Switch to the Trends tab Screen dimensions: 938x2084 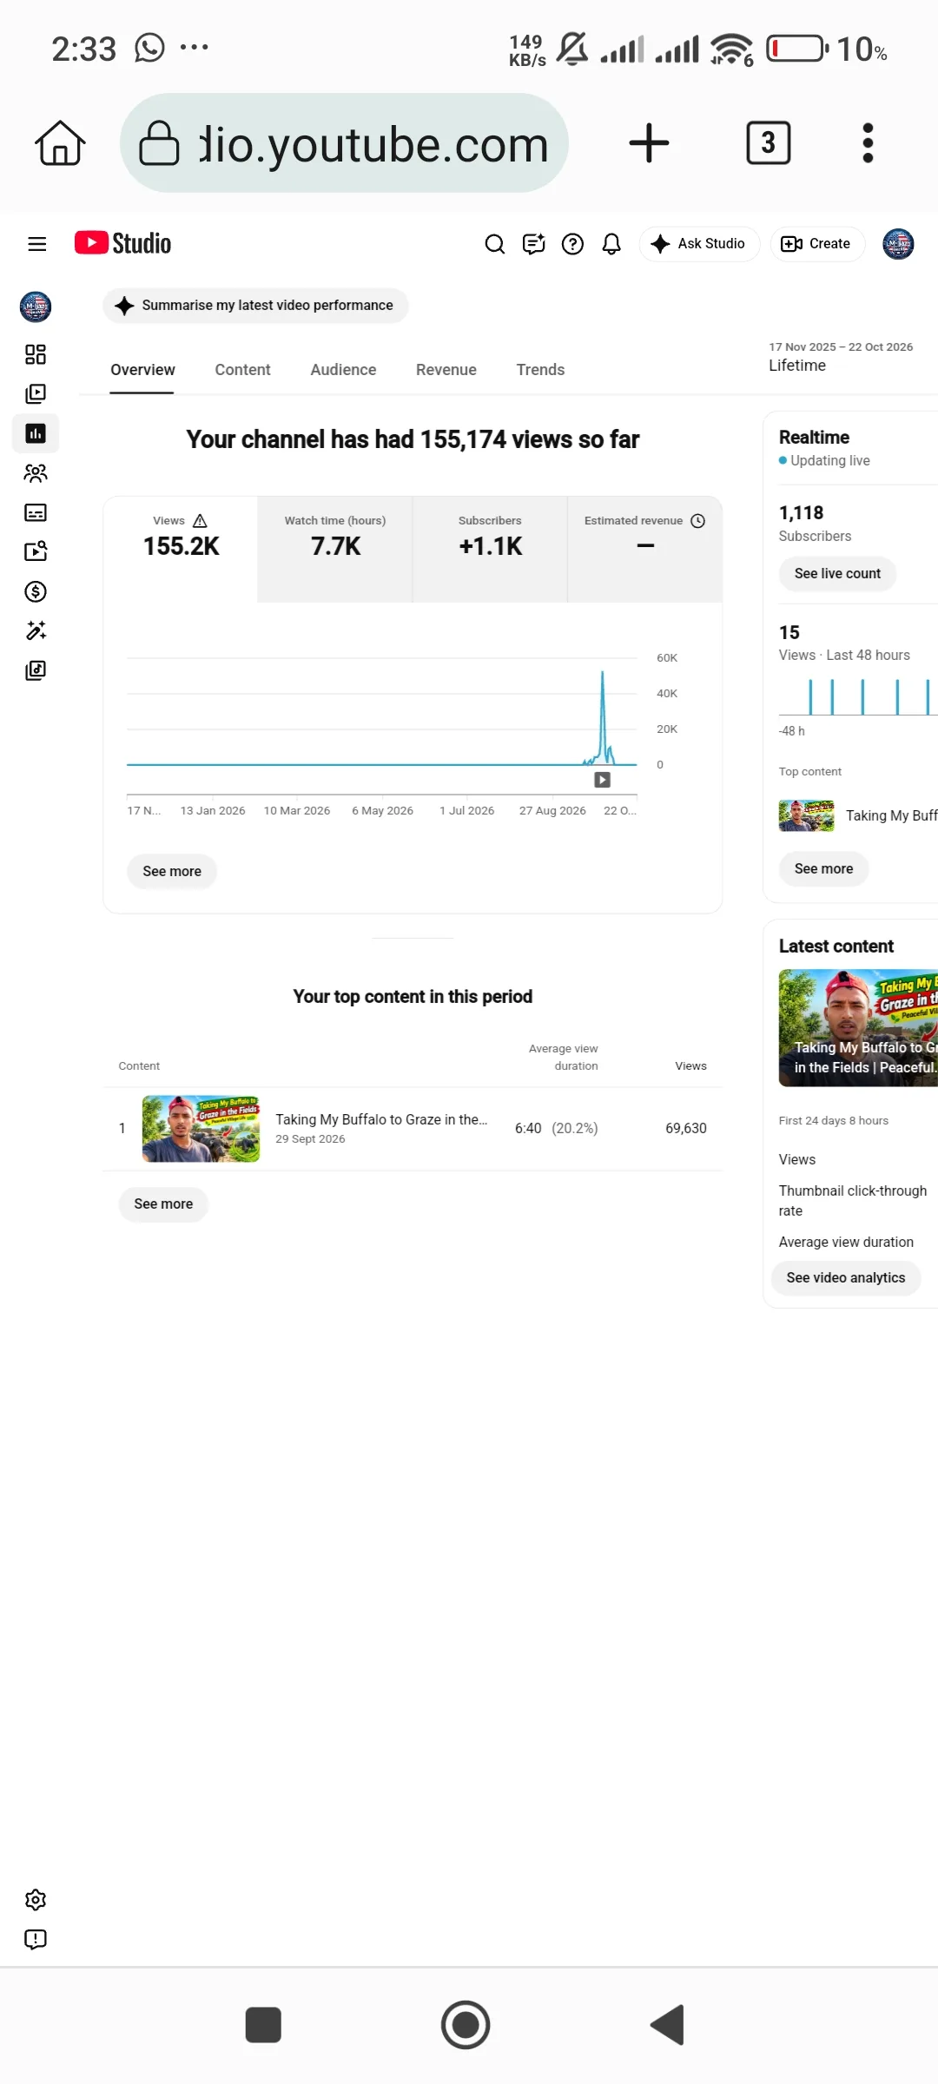coord(540,370)
